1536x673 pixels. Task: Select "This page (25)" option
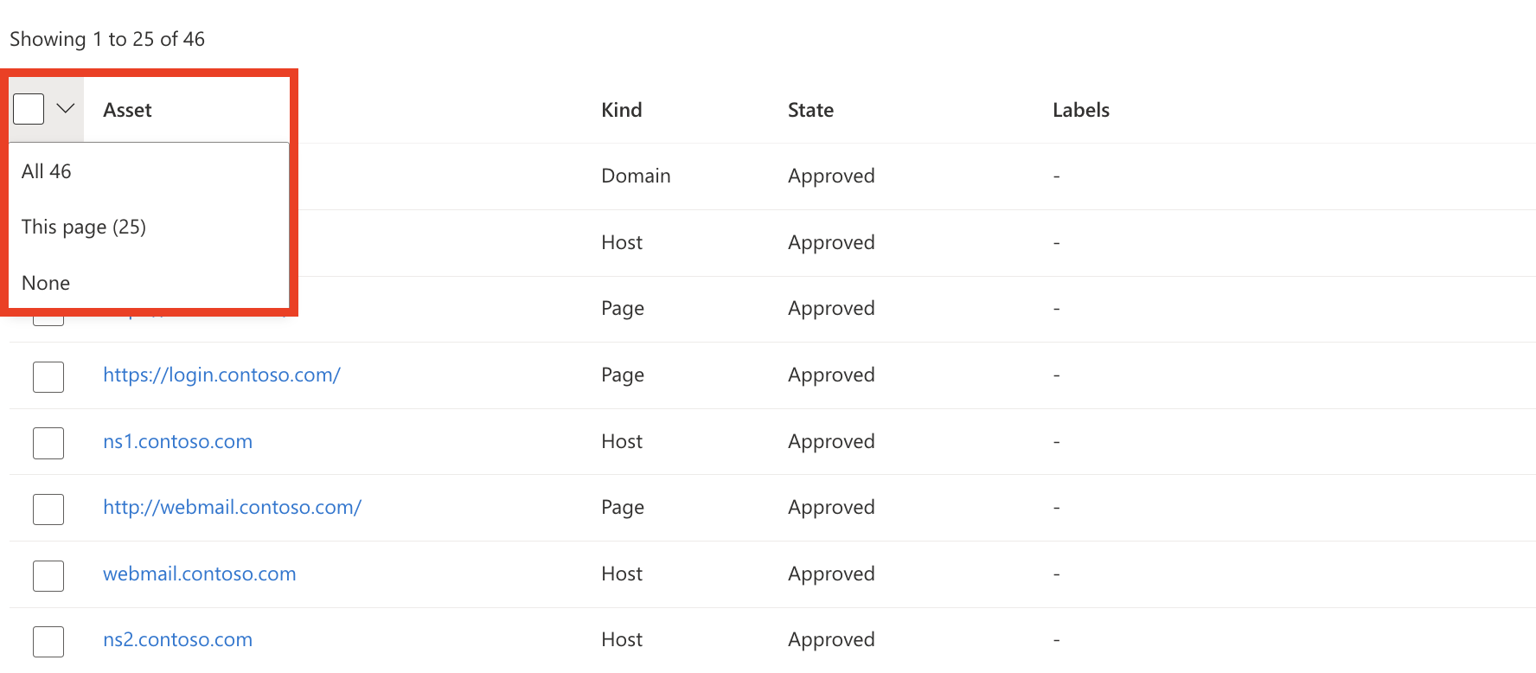click(x=84, y=227)
